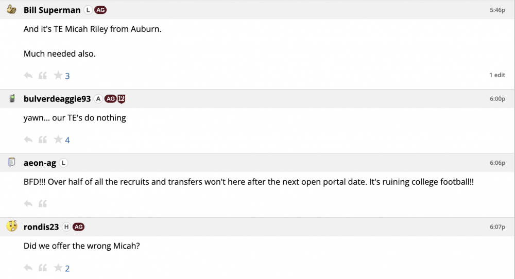Click the 5:46p post timestamp
The height and width of the screenshot is (279, 515).
(497, 10)
